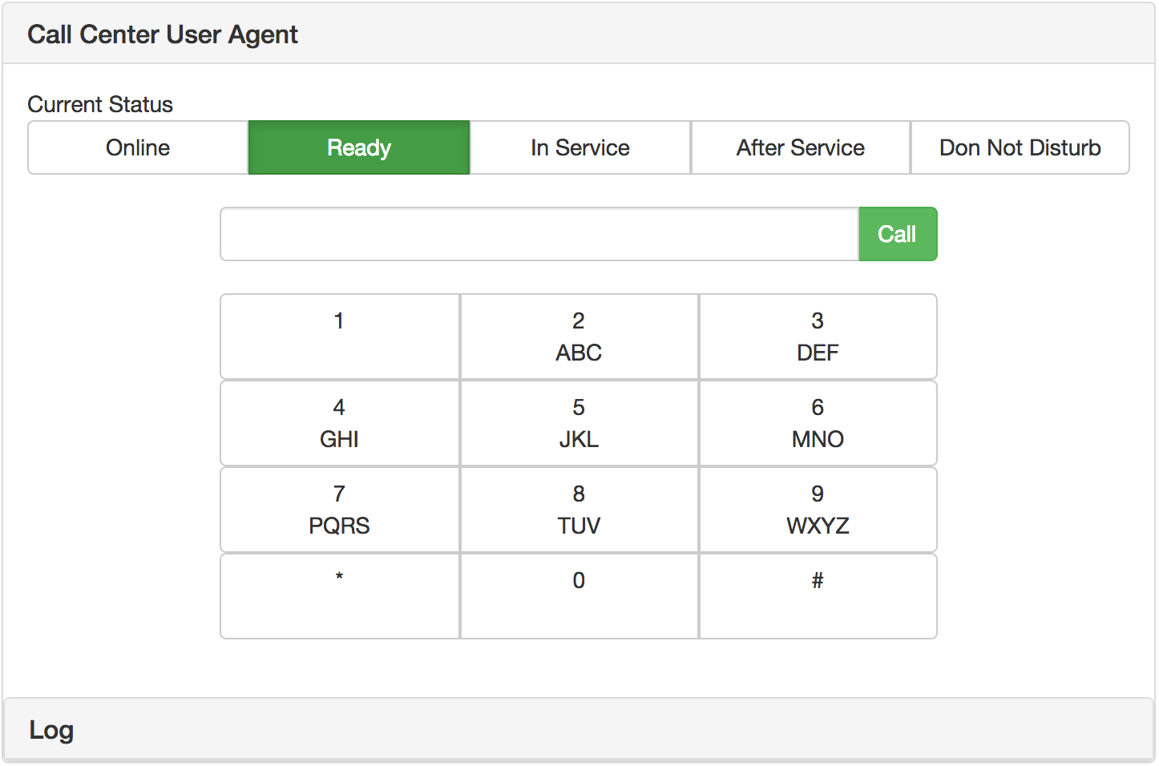Tap the 2 ABC key
The image size is (1159, 766).
(x=579, y=337)
